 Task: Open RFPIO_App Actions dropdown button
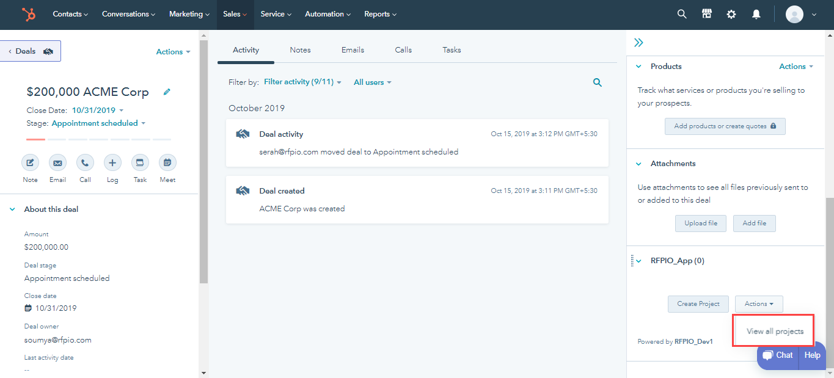tap(759, 303)
